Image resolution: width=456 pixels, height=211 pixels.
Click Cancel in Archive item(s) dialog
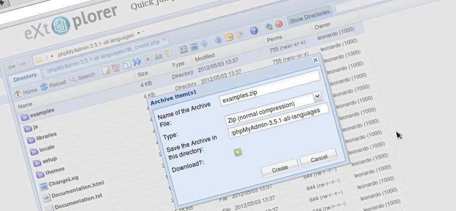coord(319,158)
